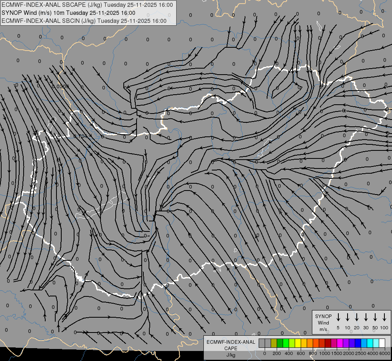Click the 0.0306 value on the map
Image resolution: width=392 pixels, height=361 pixels.
(60, 86)
